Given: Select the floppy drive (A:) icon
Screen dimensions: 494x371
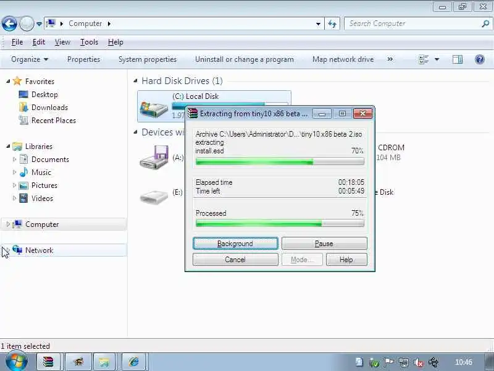Looking at the screenshot, I should coord(154,157).
